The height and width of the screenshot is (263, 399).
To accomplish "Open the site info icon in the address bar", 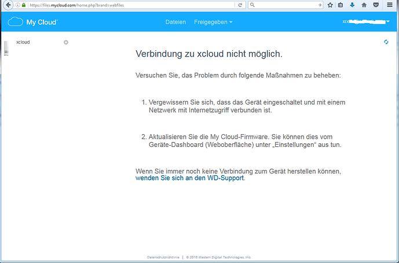I will [17, 5].
